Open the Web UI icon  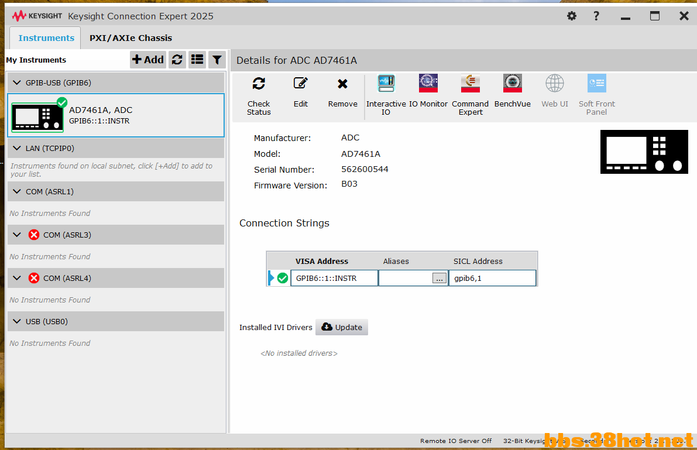pos(555,92)
